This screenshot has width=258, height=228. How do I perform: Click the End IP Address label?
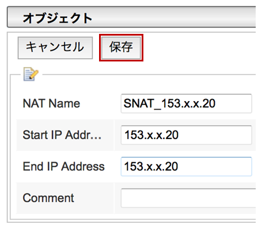coord(64,167)
